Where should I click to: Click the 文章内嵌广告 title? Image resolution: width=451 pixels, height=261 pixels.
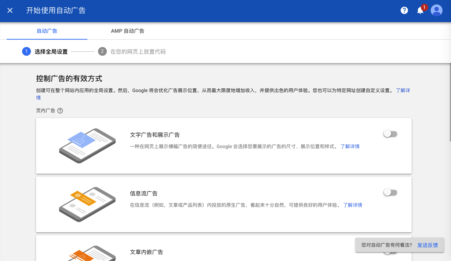tap(146, 252)
